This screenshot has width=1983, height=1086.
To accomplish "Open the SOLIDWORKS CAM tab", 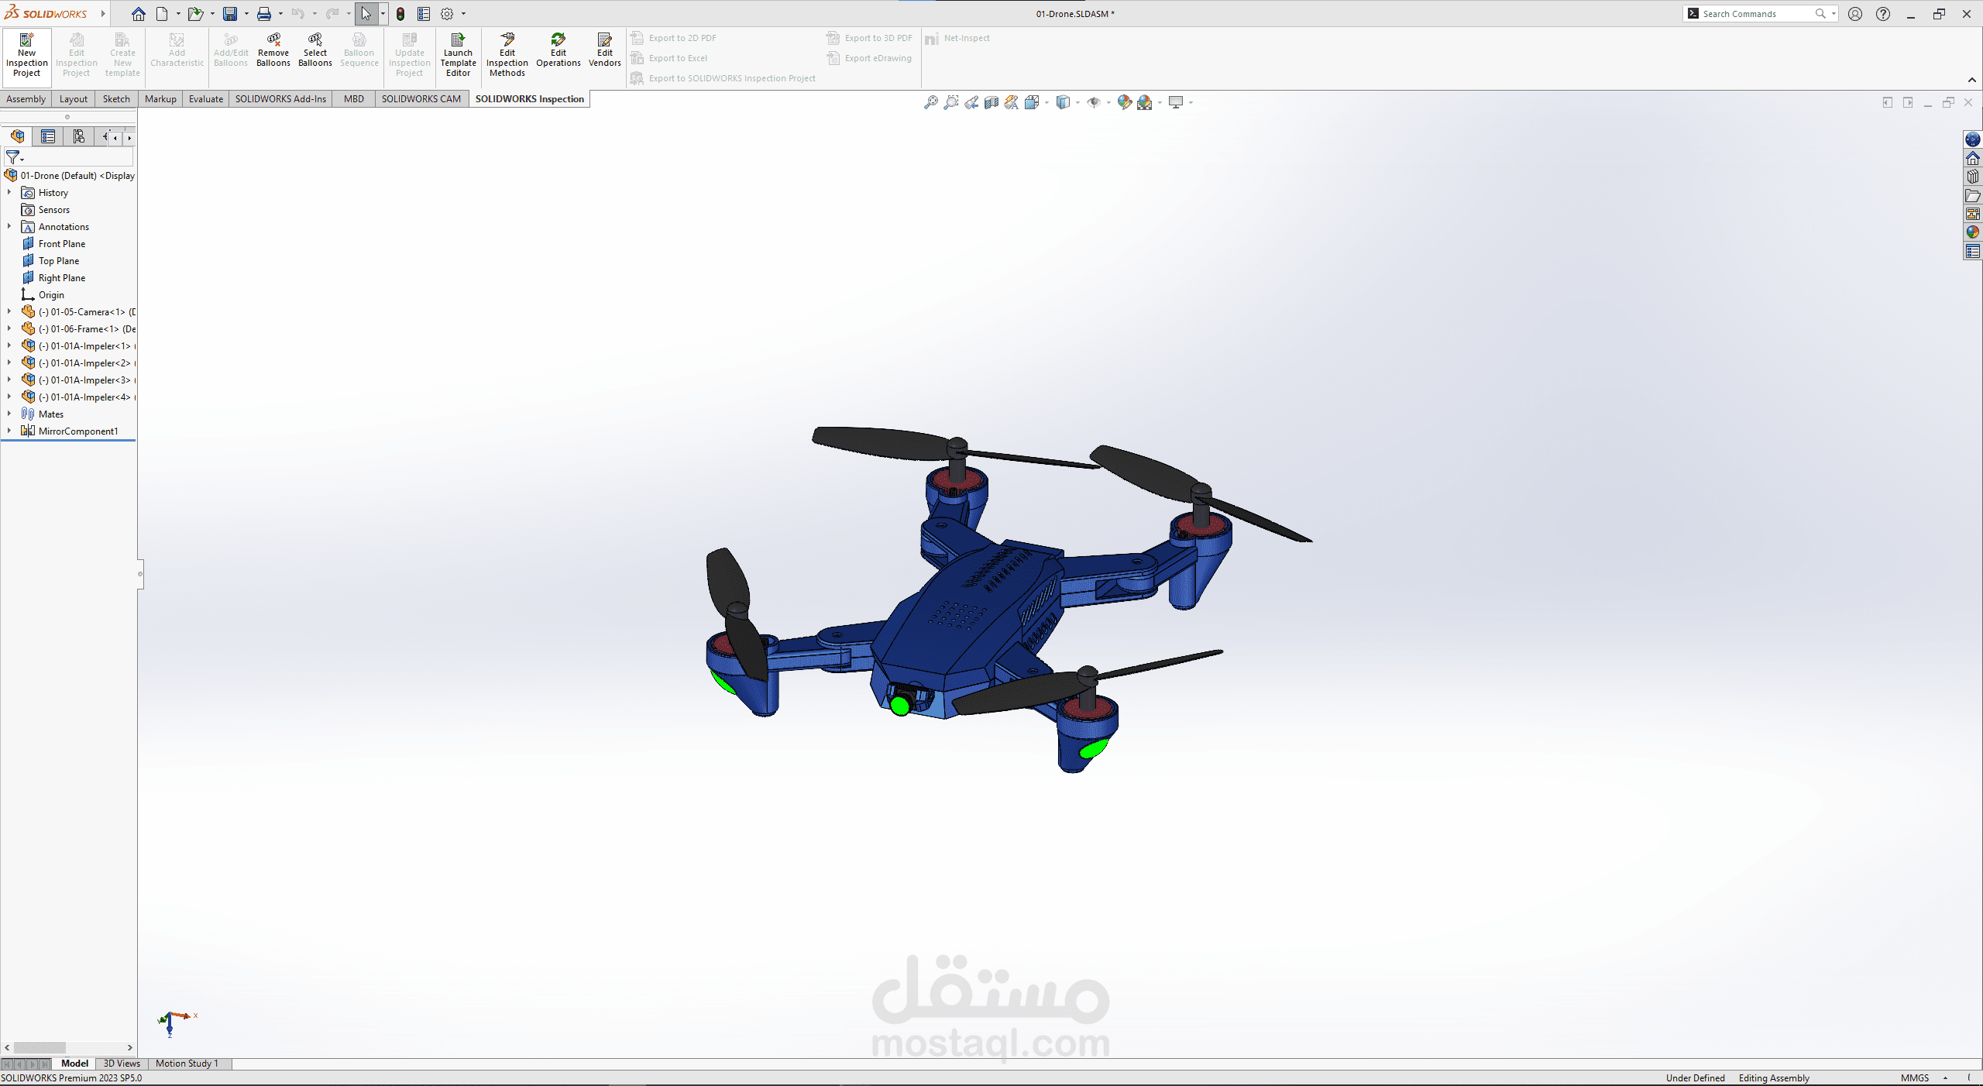I will click(421, 99).
